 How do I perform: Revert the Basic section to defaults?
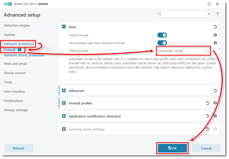[x=215, y=27]
